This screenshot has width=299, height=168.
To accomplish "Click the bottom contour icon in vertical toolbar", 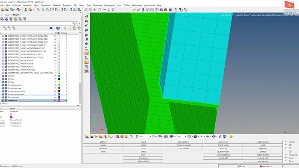I will pos(86,71).
